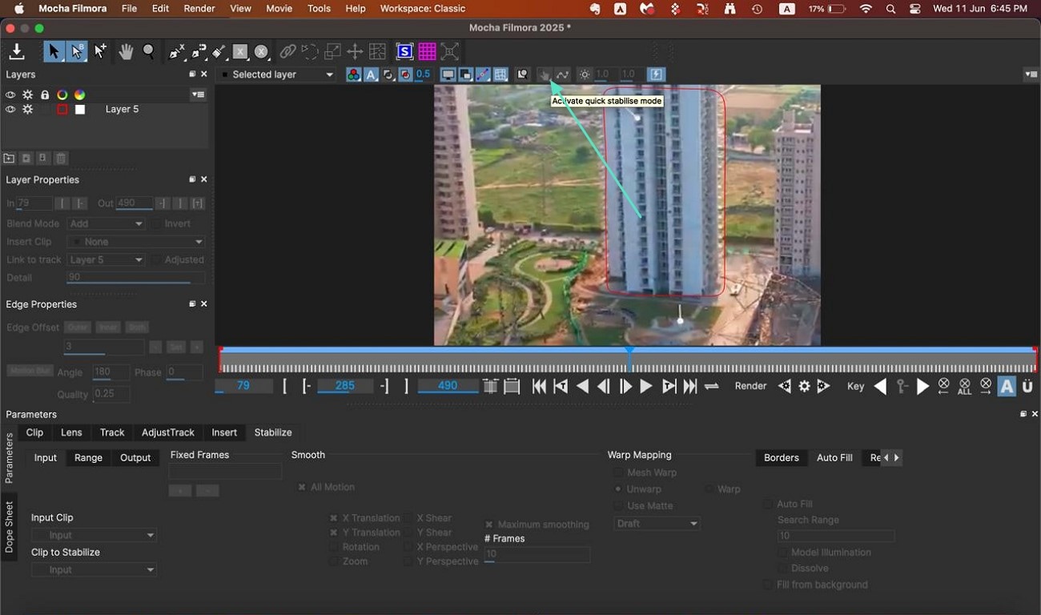
Task: Select the Zoom magnifier tool
Action: coord(149,52)
